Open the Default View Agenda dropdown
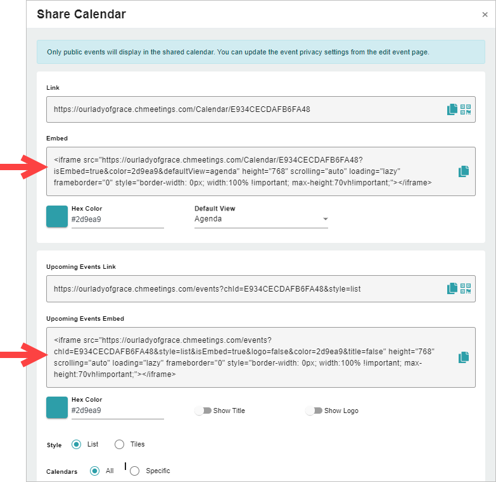This screenshot has width=496, height=482. pos(261,219)
